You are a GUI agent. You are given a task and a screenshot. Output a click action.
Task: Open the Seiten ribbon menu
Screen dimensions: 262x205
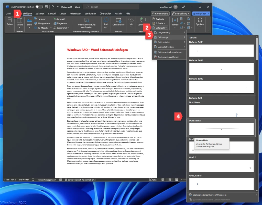coord(10,23)
